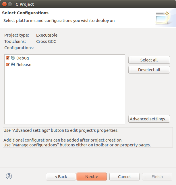The width and height of the screenshot is (176, 185).
Task: Uncheck the Release configuration checkbox
Action: (x=8, y=65)
